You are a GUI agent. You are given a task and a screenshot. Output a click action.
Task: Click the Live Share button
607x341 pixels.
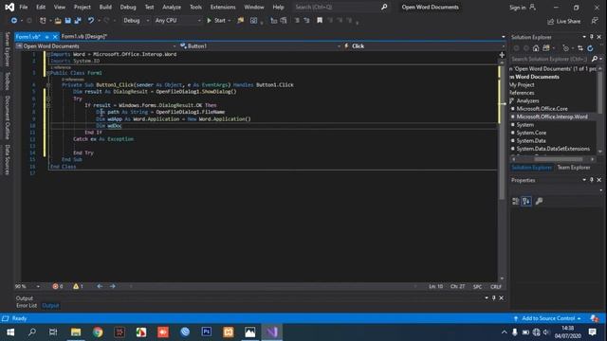(x=564, y=21)
